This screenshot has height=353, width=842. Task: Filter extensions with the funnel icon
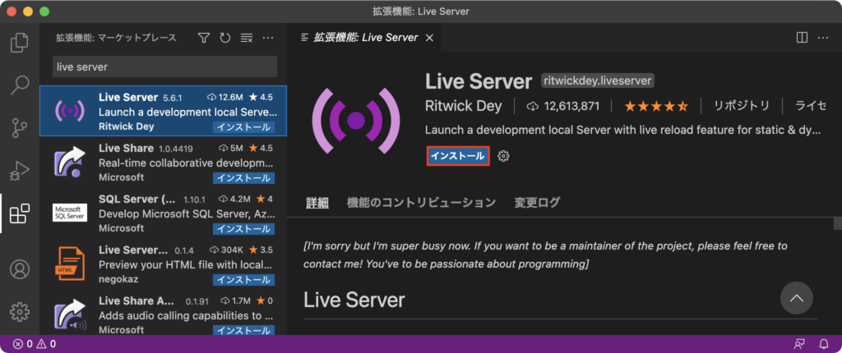click(x=204, y=38)
